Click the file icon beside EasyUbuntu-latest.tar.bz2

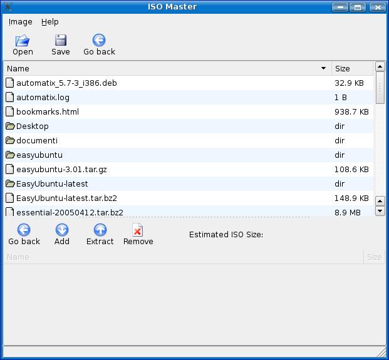9,198
